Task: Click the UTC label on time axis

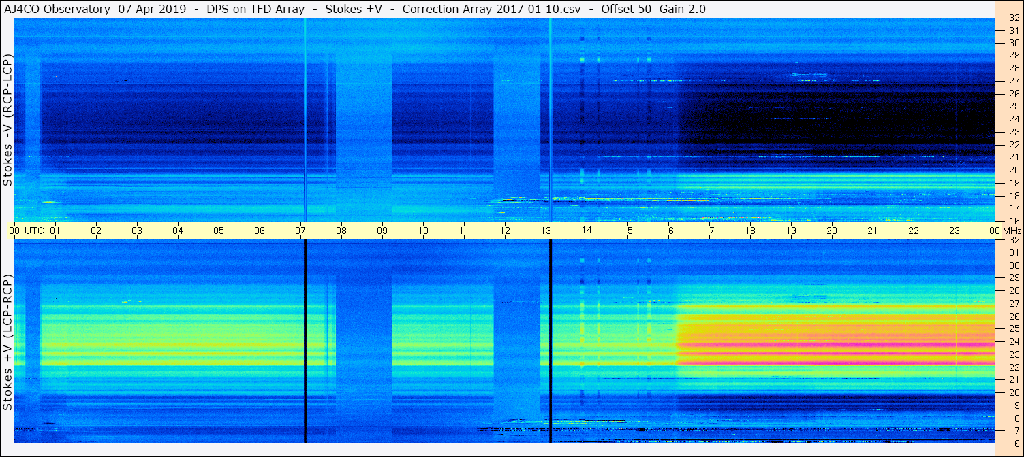Action: 35,231
